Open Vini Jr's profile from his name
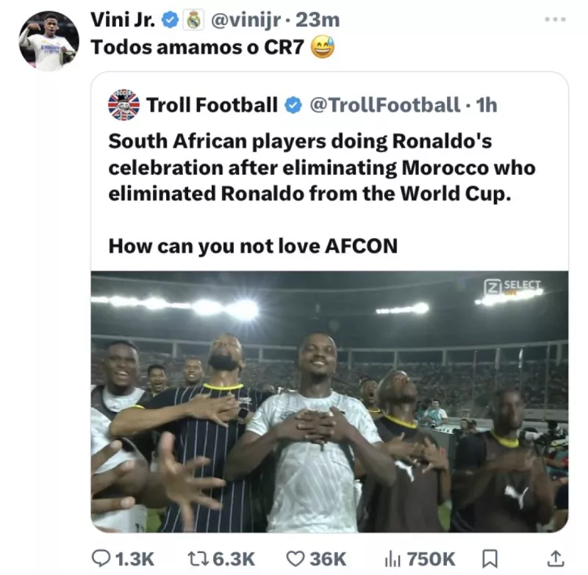Image resolution: width=588 pixels, height=575 pixels. (126, 20)
